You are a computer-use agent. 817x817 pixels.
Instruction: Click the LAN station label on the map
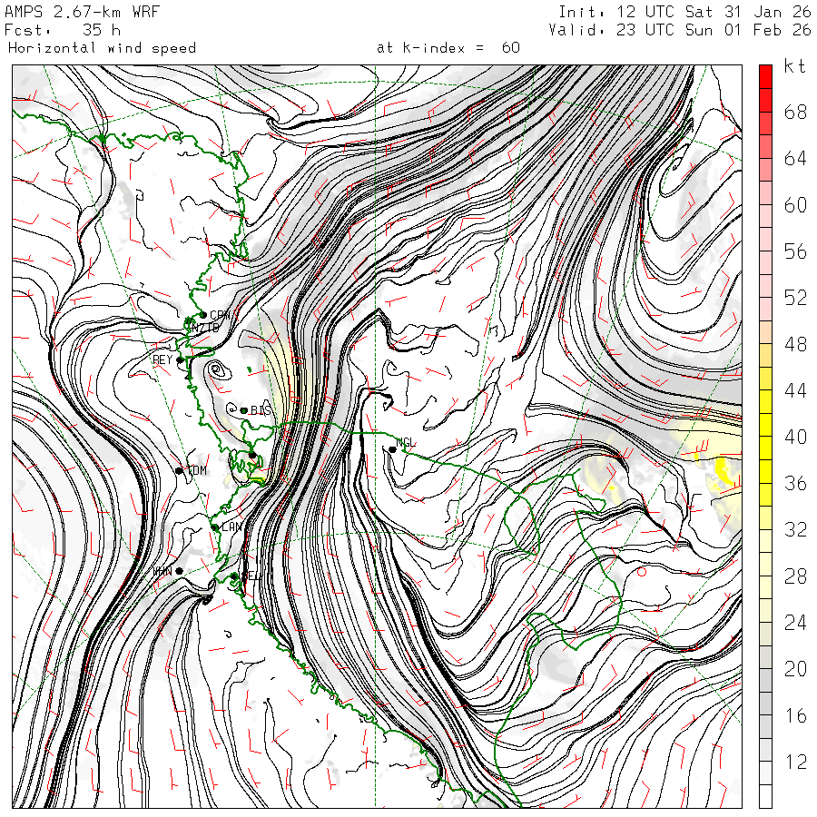pyautogui.click(x=231, y=527)
